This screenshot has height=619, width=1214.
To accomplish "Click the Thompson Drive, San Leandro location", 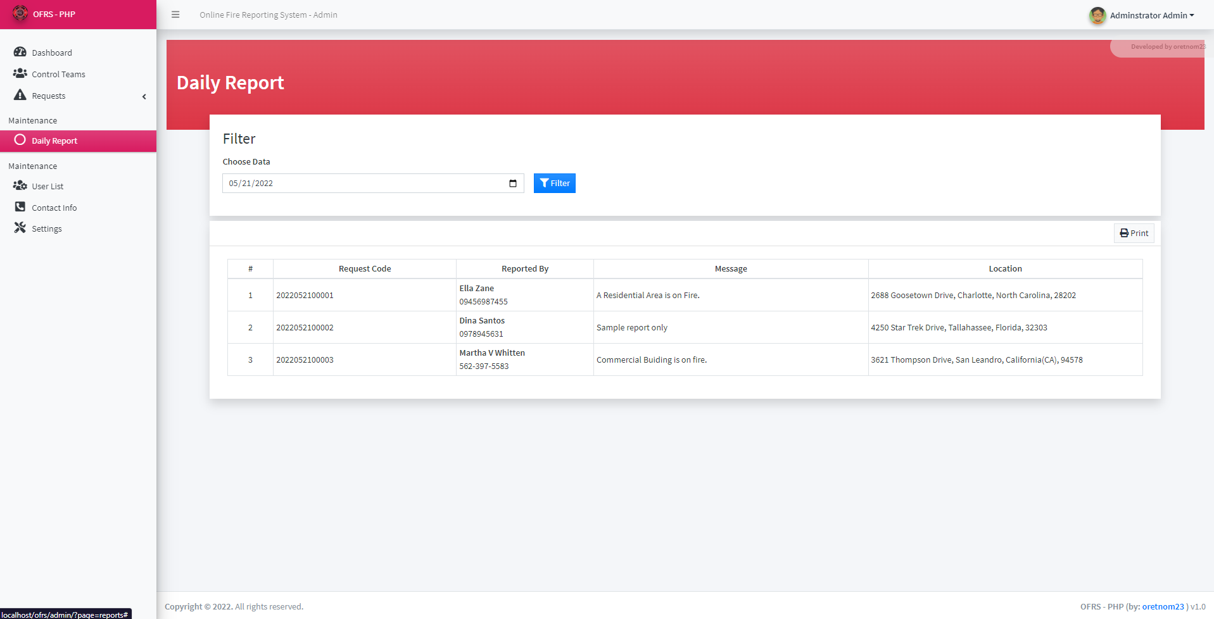I will click(977, 360).
